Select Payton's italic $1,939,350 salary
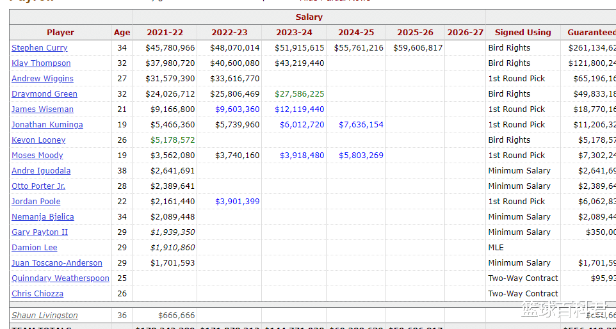The height and width of the screenshot is (329, 616). [172, 232]
